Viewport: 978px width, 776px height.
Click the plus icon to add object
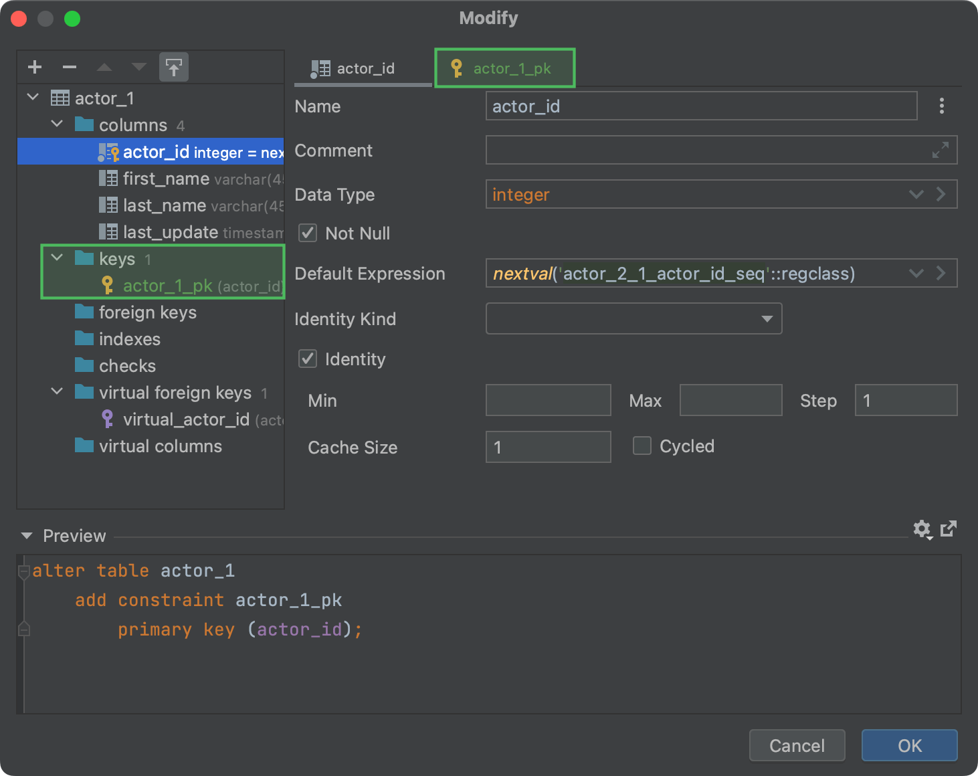pos(35,67)
